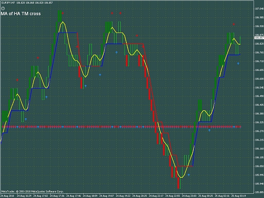Click the 106.160 price axis label
The image size is (264, 198).
coord(259,149)
